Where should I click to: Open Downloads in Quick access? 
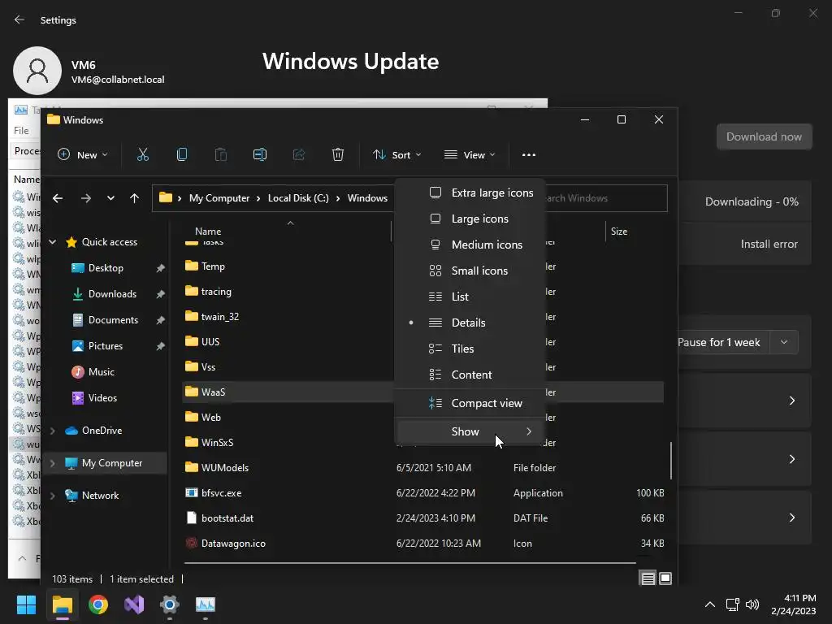tap(112, 294)
